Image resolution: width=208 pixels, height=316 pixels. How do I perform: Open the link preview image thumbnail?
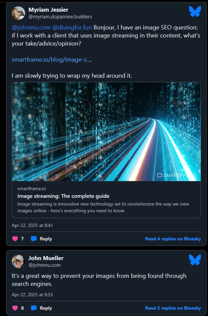pos(106,132)
